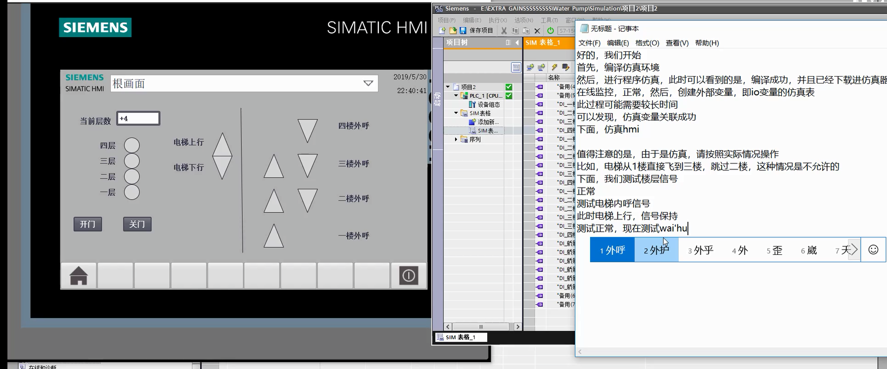Open Notepad 查看(V) menu
Screen dimensions: 887x369
click(x=677, y=43)
